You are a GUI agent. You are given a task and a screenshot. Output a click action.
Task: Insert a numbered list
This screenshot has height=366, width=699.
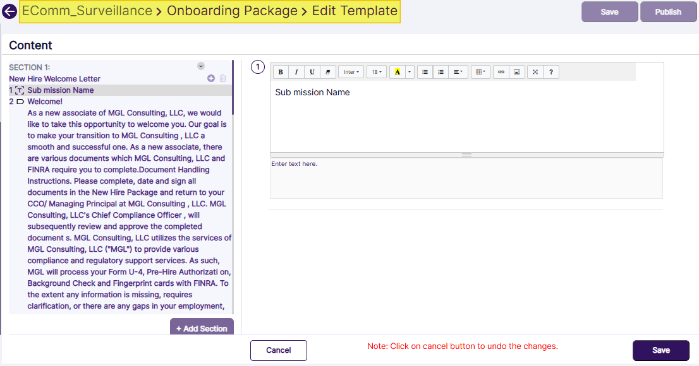pyautogui.click(x=441, y=71)
